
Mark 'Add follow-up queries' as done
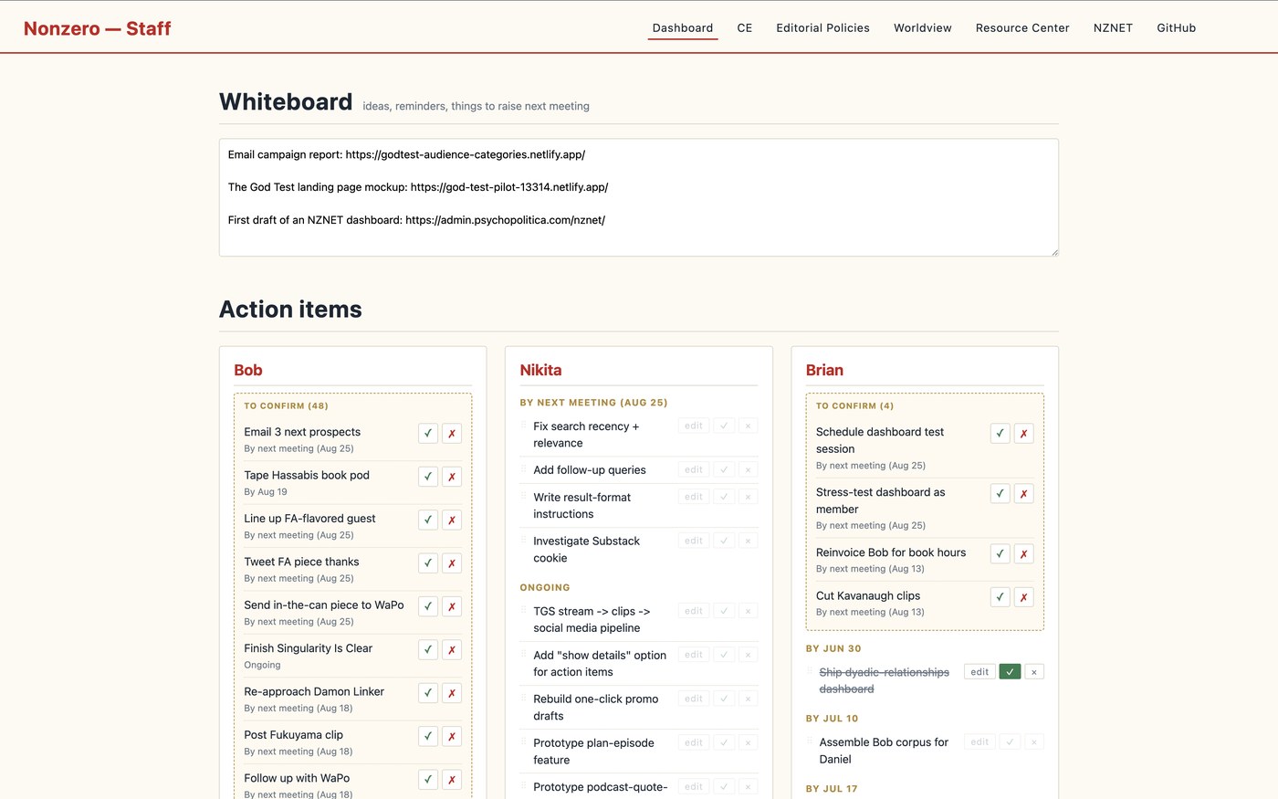coord(724,469)
